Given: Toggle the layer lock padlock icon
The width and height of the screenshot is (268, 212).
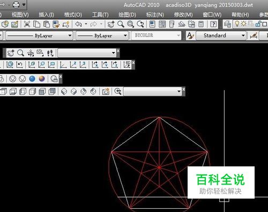Looking at the screenshot, I should (258, 24).
